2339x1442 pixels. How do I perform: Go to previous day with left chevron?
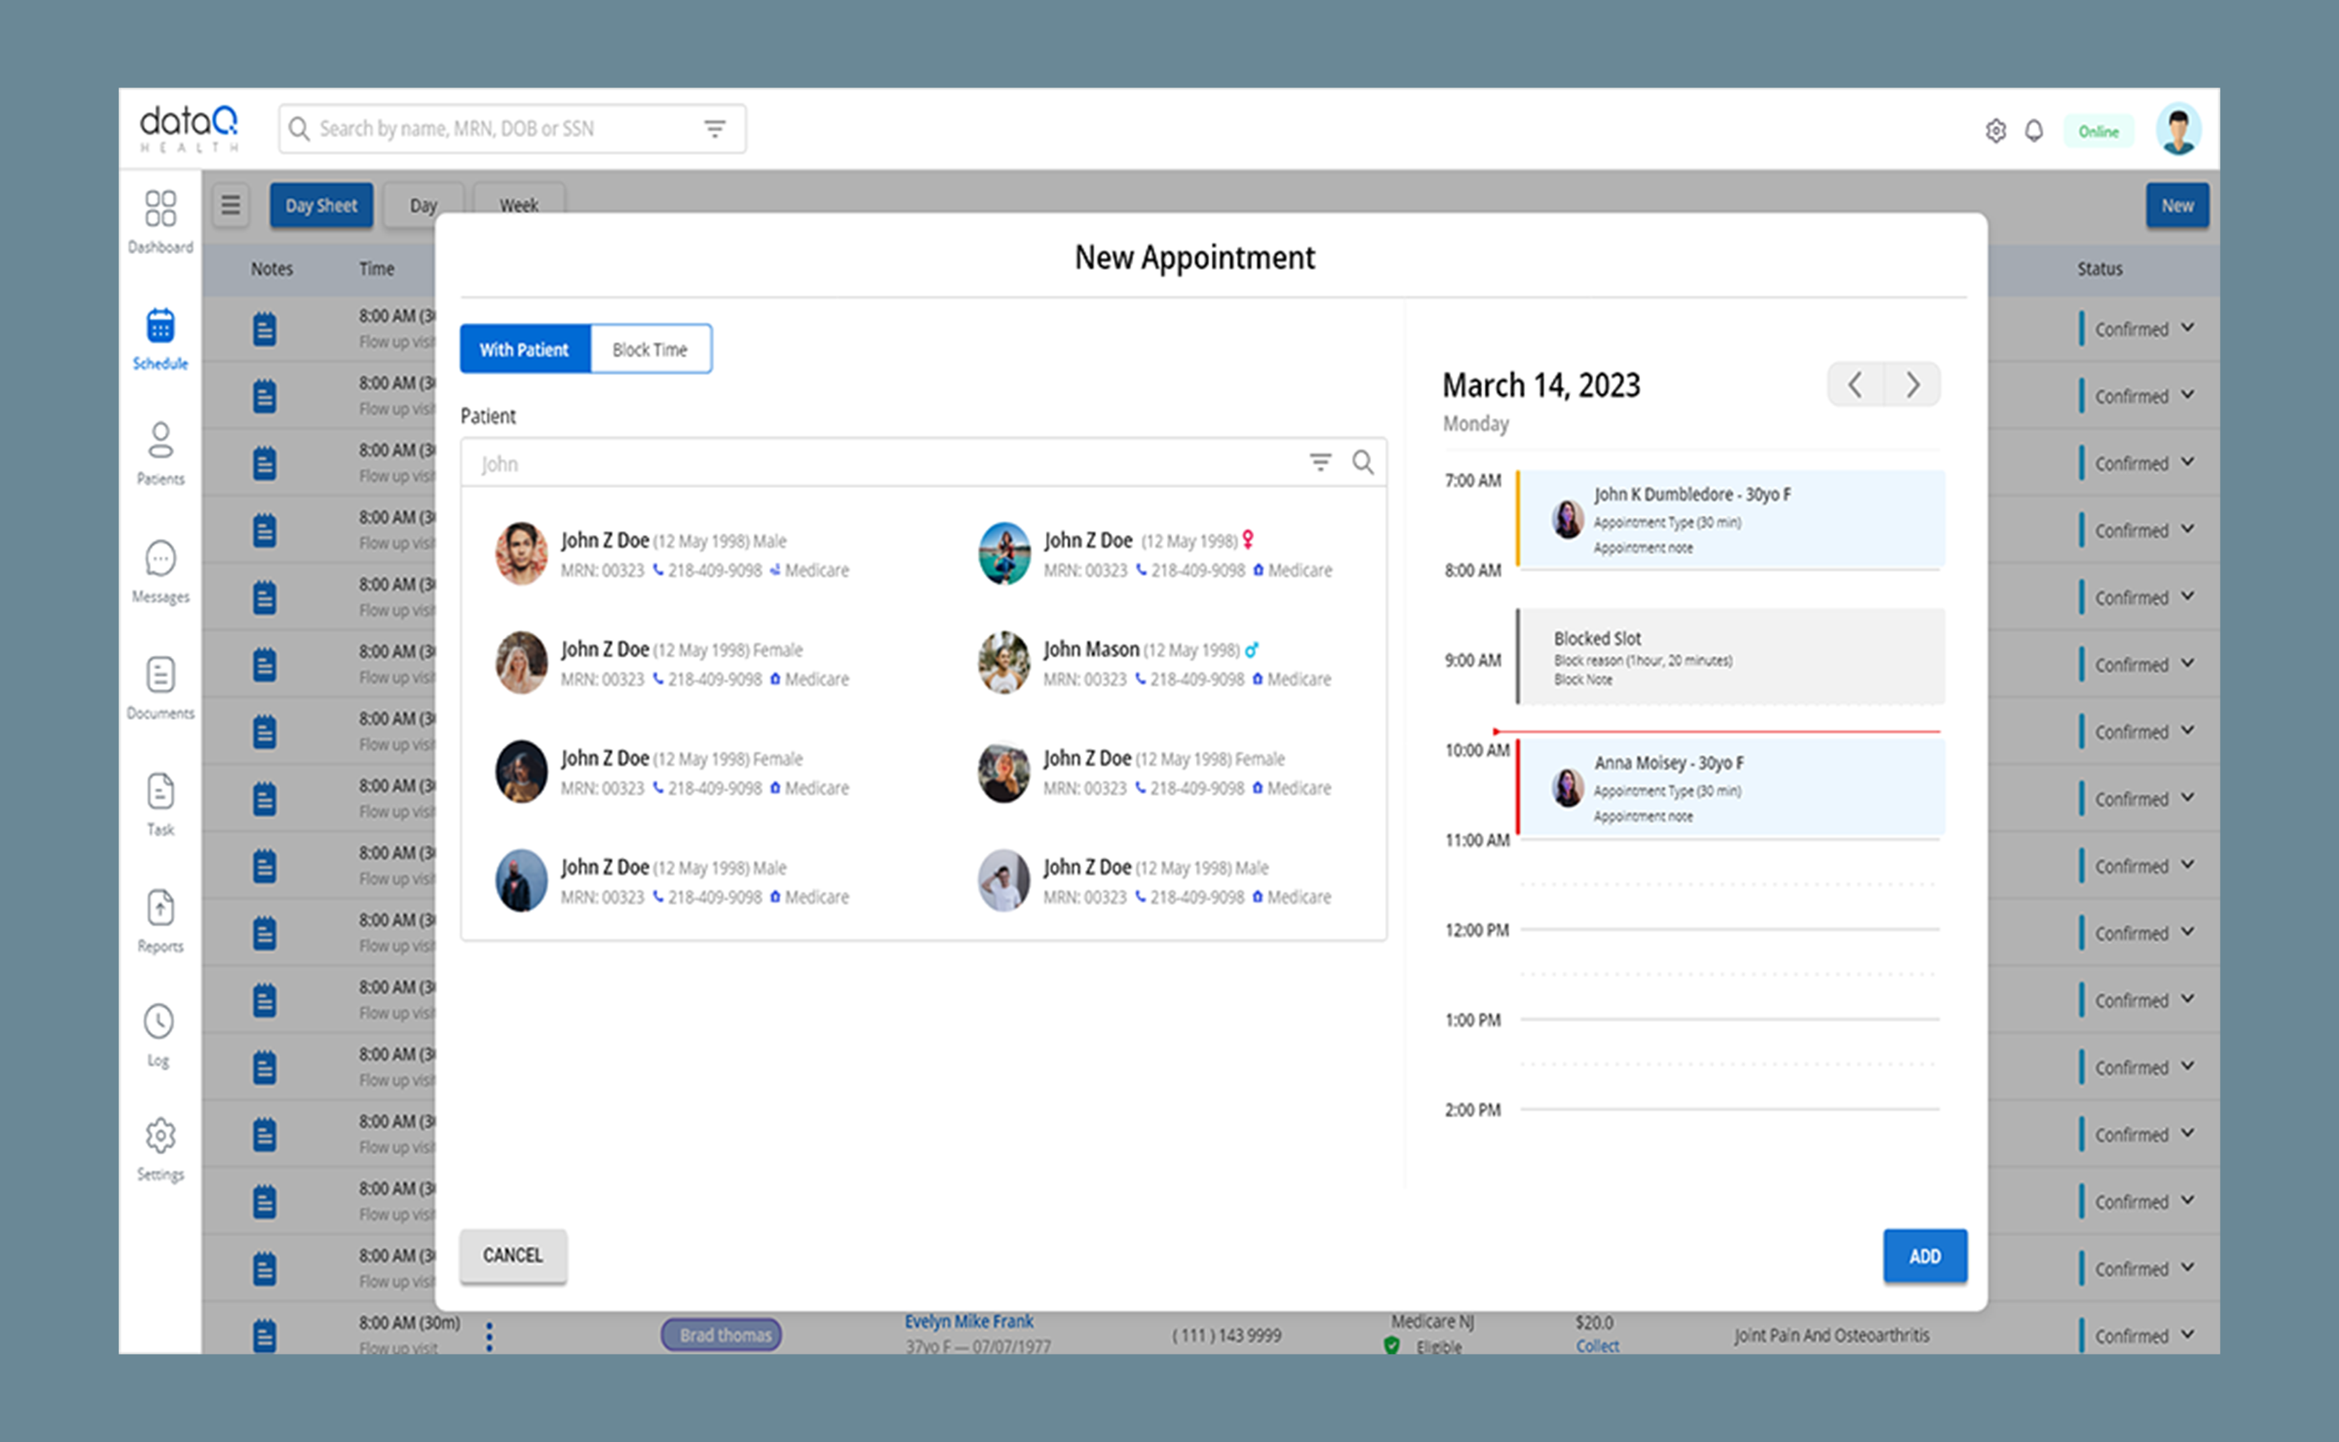tap(1855, 385)
